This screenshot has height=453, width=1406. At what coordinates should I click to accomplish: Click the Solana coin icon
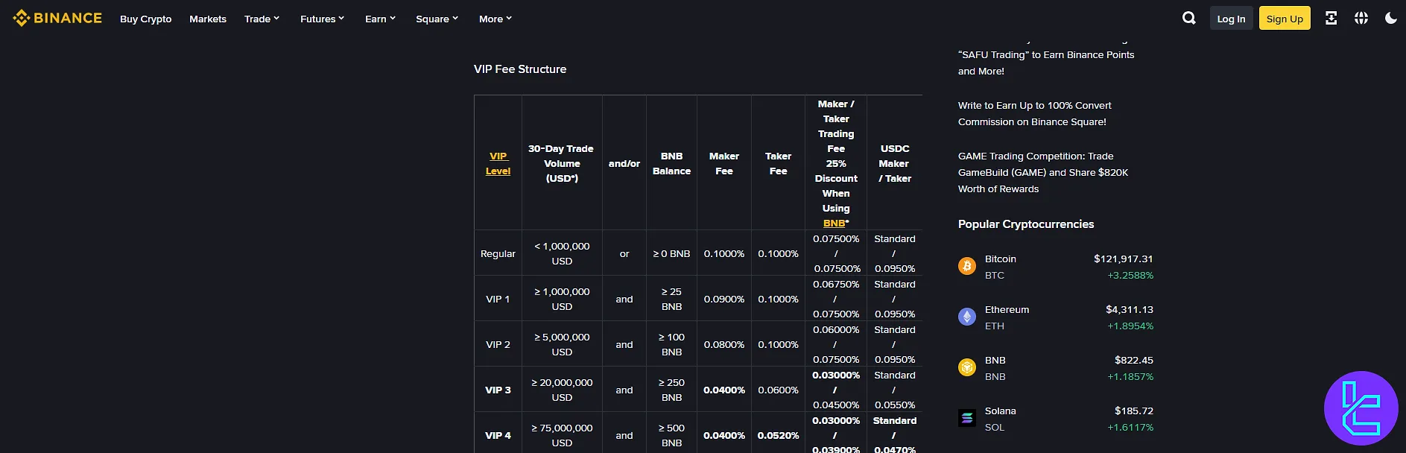click(x=967, y=418)
